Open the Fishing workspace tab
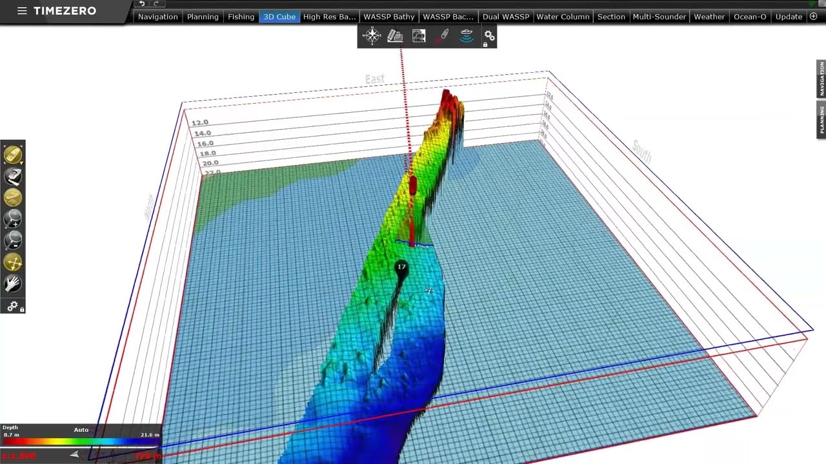Viewport: 826px width, 464px height. [241, 17]
